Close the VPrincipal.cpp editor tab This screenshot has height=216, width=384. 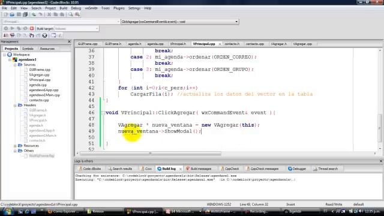point(220,44)
